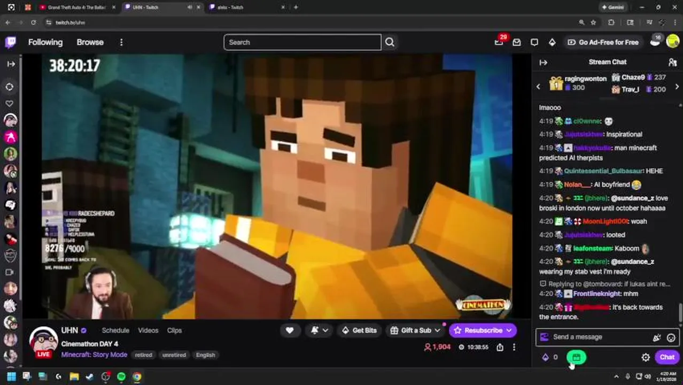This screenshot has height=385, width=683.
Task: Open the browser extensions puzzle icon
Action: (x=611, y=22)
